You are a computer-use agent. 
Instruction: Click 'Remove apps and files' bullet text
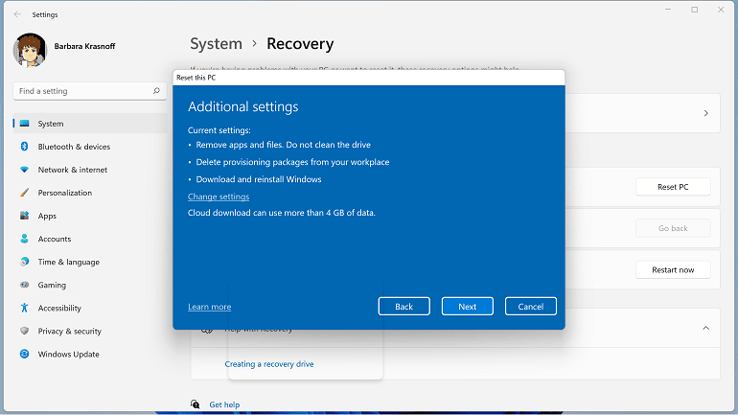(283, 145)
